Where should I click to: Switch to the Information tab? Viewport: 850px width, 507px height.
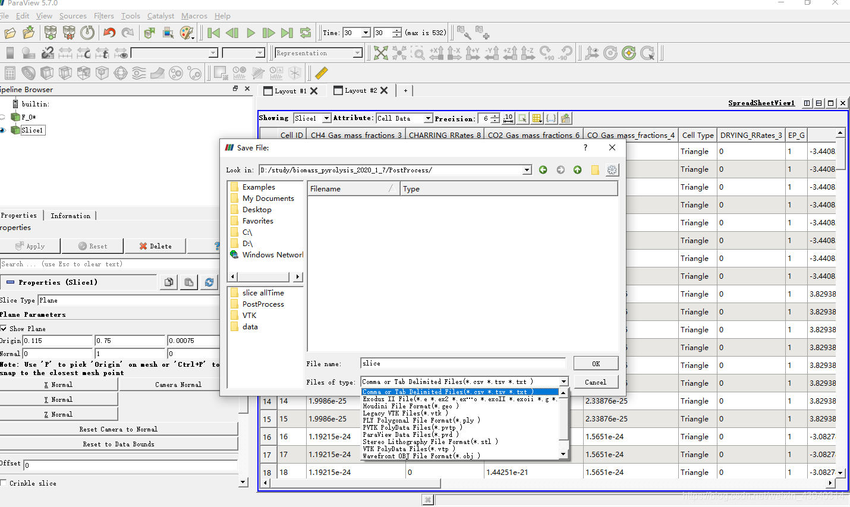71,216
